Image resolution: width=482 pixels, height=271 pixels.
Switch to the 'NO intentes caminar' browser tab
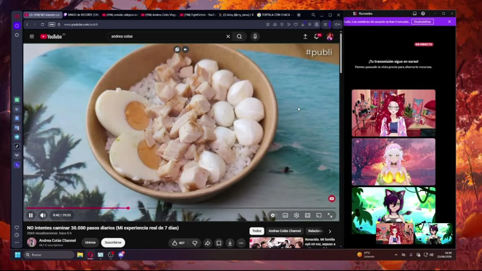(43, 15)
